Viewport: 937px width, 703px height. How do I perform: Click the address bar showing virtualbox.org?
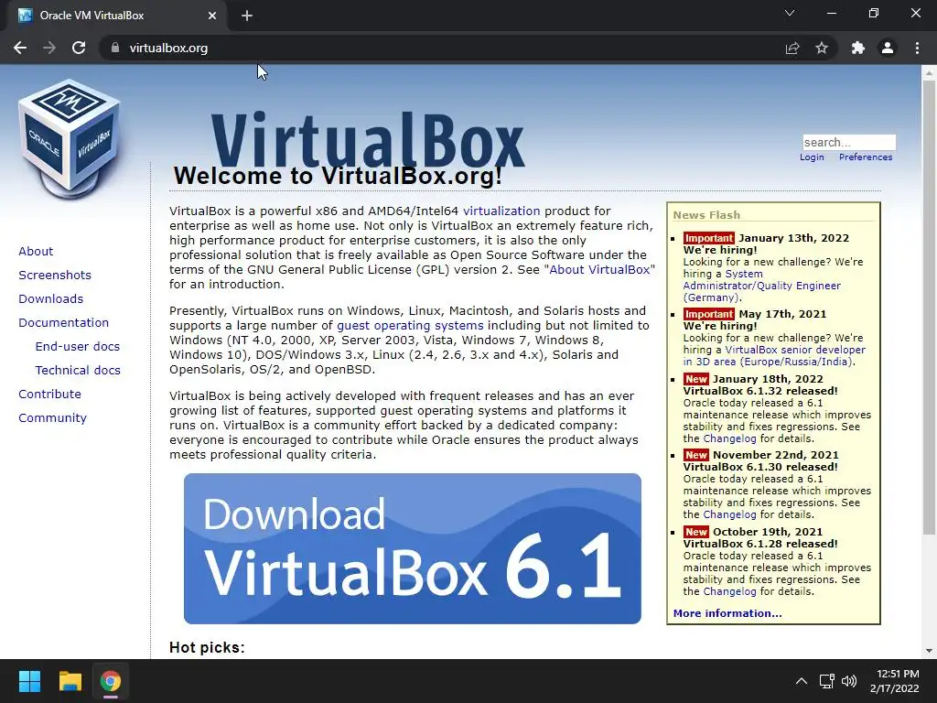(x=442, y=48)
